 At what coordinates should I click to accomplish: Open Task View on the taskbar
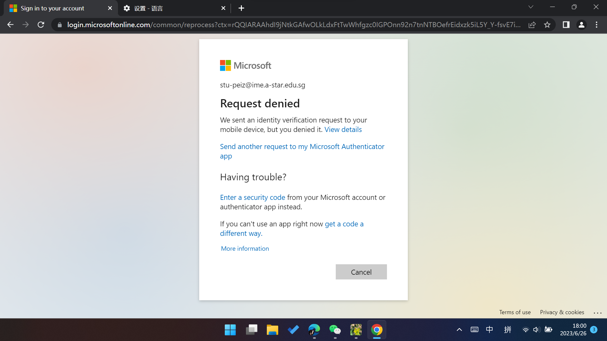coord(252,330)
